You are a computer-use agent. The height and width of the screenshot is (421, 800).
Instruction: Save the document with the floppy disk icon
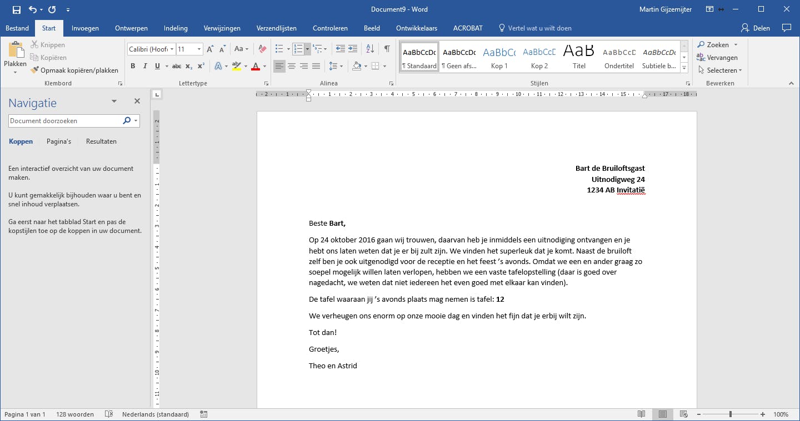coord(16,9)
